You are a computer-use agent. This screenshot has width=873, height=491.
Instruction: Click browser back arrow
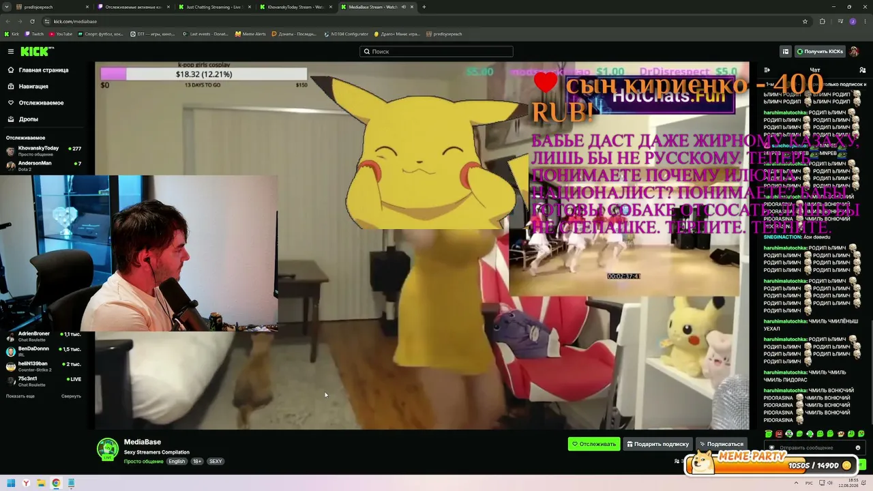click(8, 21)
